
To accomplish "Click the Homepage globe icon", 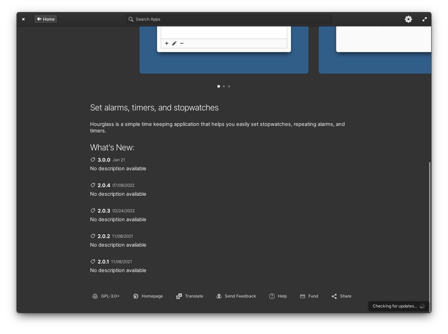I will pyautogui.click(x=136, y=296).
